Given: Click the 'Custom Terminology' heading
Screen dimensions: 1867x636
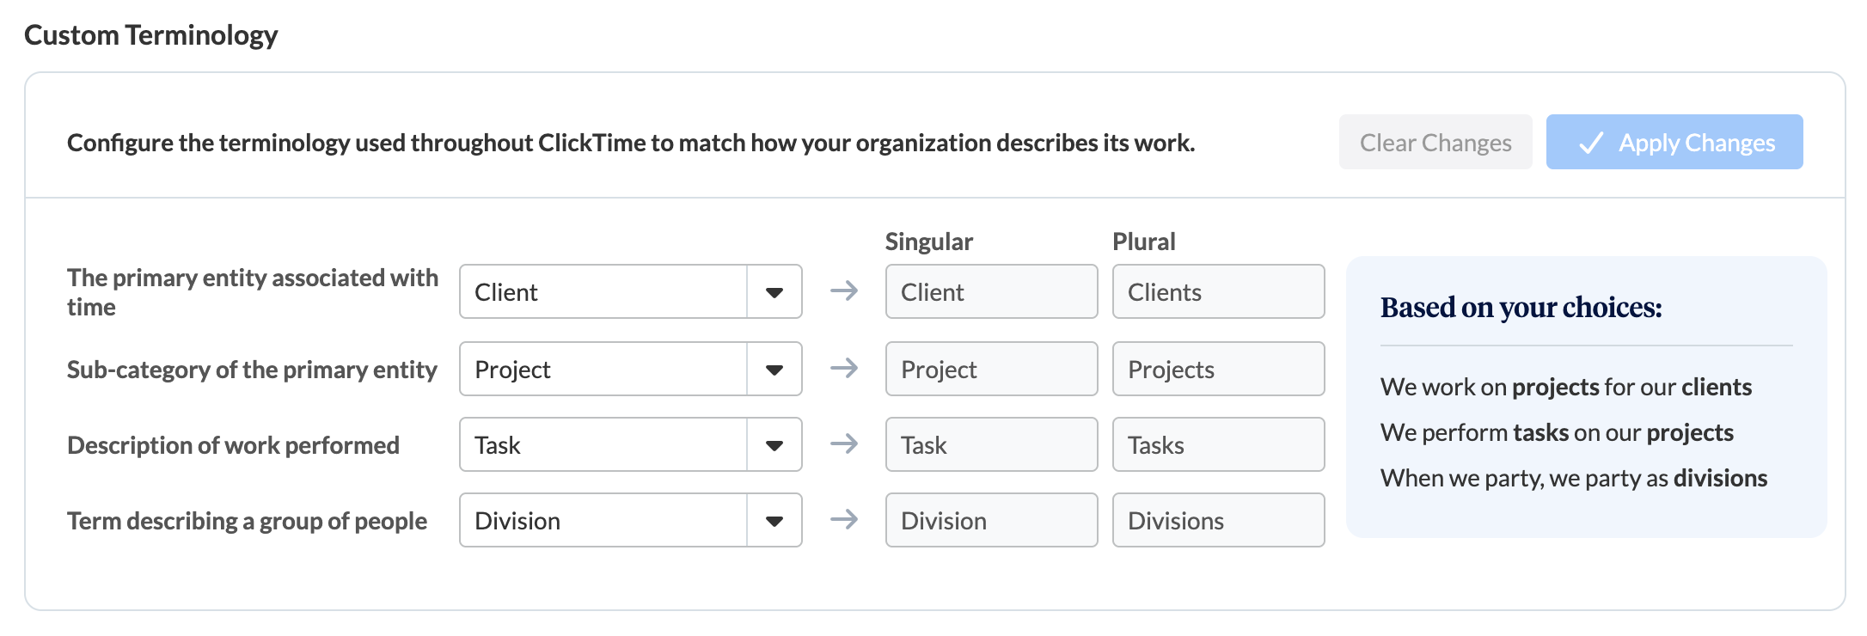Looking at the screenshot, I should click(x=151, y=35).
